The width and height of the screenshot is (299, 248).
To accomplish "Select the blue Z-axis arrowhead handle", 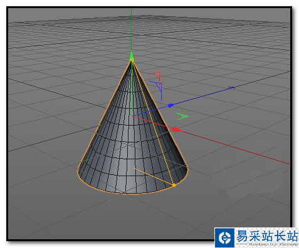I will click(171, 106).
